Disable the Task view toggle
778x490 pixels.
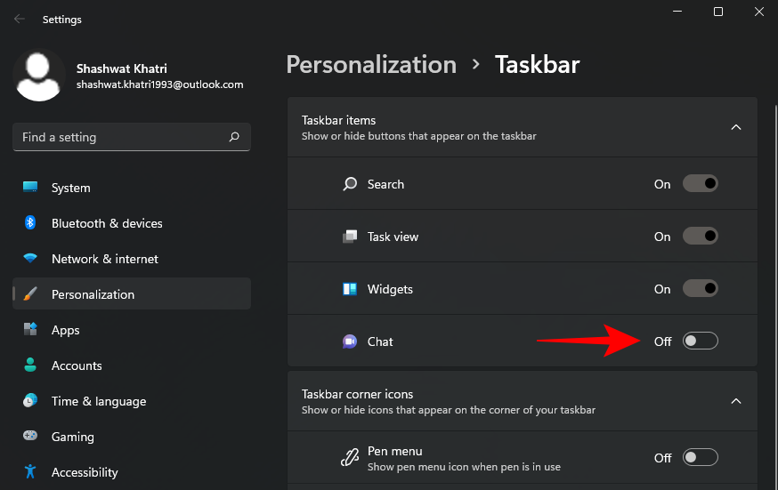pos(700,237)
